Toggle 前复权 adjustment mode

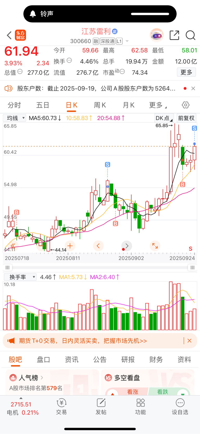tap(186, 118)
